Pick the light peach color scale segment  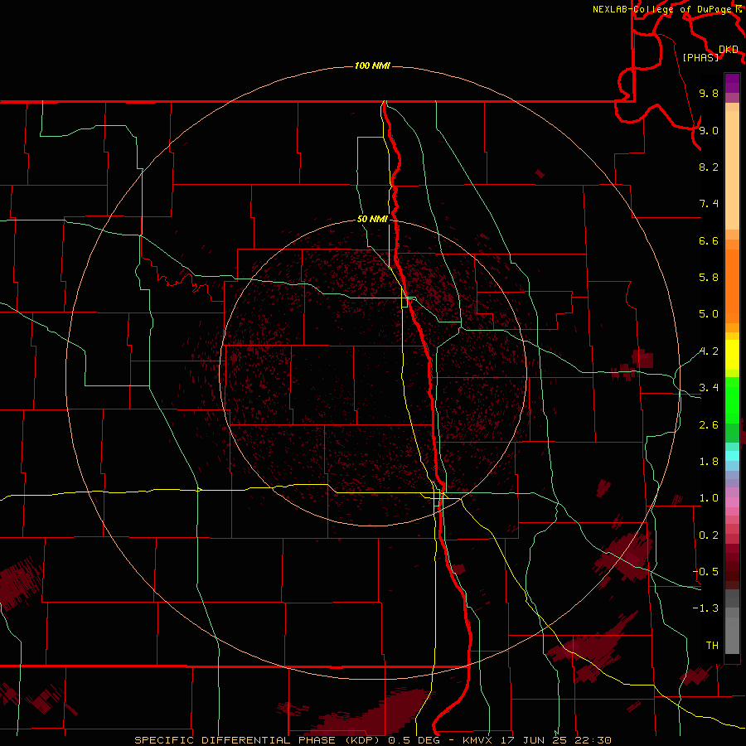click(732, 170)
